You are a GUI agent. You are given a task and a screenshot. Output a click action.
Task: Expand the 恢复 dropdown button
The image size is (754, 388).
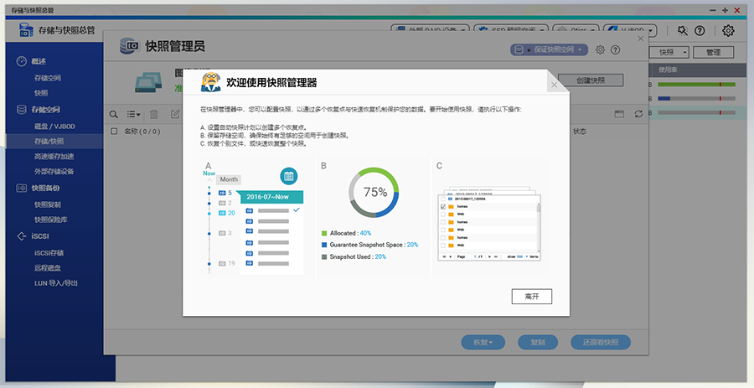pyautogui.click(x=483, y=342)
